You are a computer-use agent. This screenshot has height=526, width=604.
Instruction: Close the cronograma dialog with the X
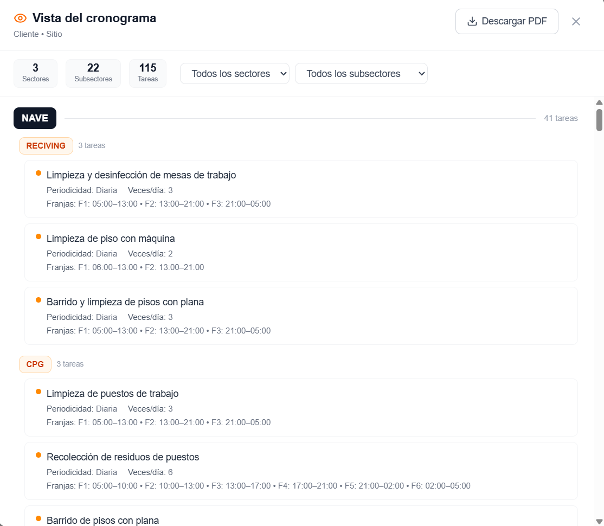(576, 22)
